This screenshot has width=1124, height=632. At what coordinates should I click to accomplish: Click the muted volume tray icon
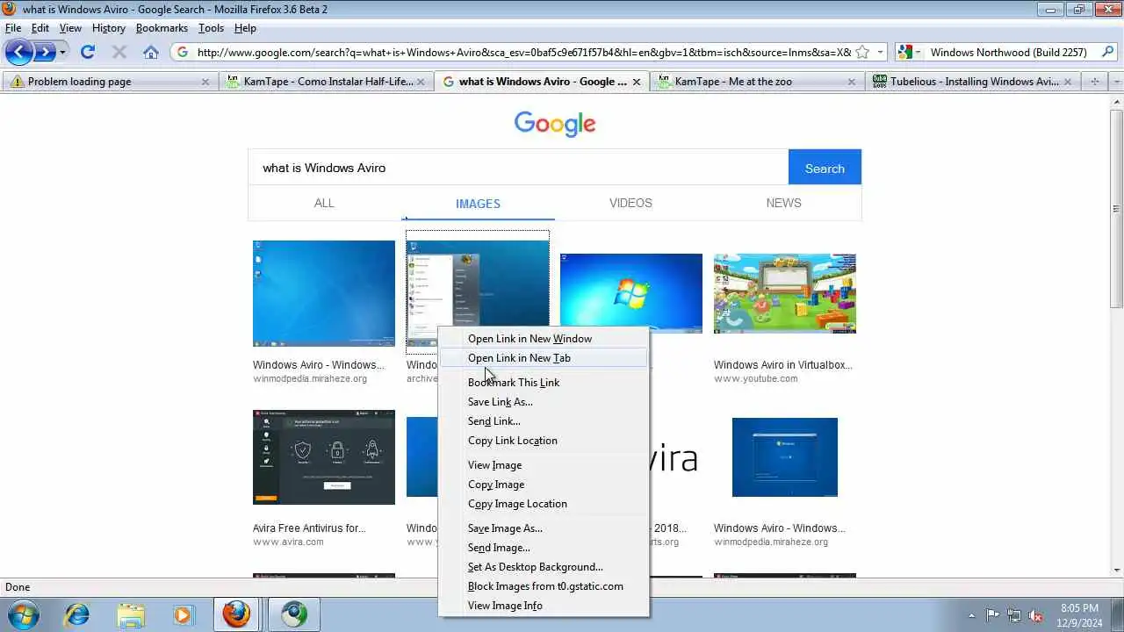(x=1034, y=614)
